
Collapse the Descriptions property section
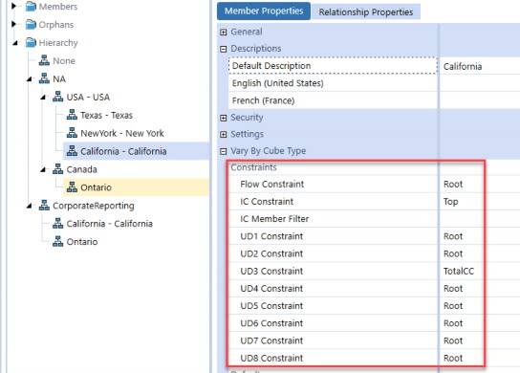[x=223, y=49]
